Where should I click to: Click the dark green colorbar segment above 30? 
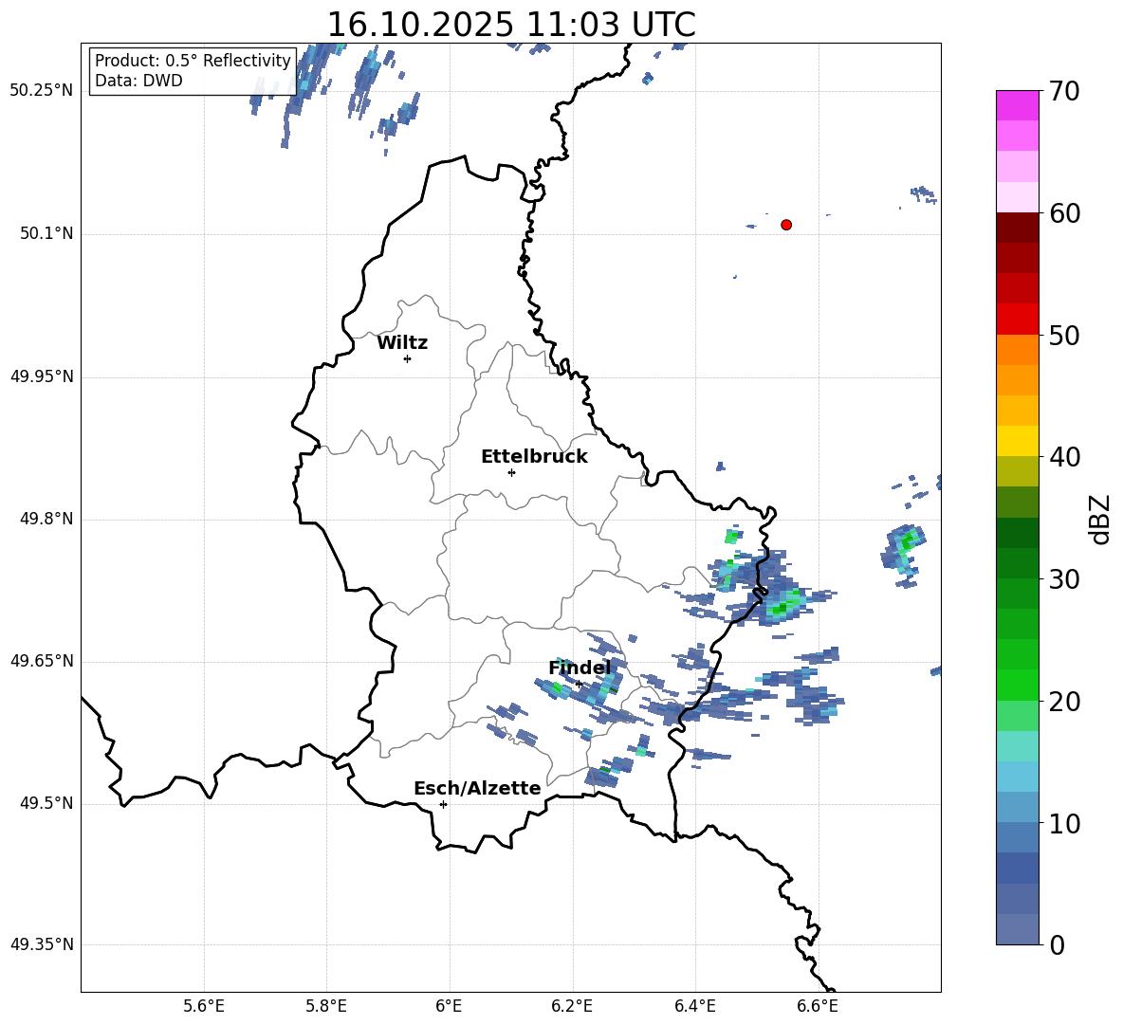point(1017,563)
